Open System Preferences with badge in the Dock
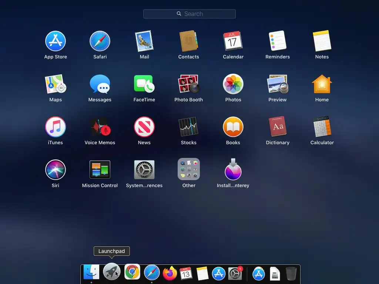This screenshot has width=379, height=284. pyautogui.click(x=235, y=274)
